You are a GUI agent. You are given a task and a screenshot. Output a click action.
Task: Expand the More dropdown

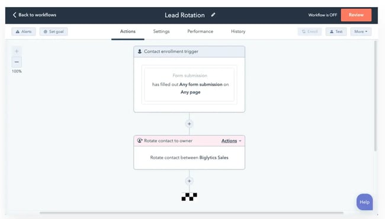pyautogui.click(x=361, y=31)
